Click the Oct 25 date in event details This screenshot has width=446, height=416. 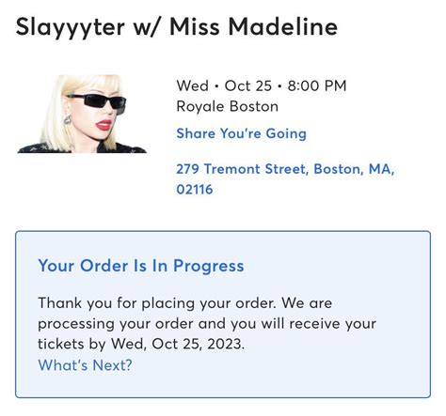(x=247, y=85)
